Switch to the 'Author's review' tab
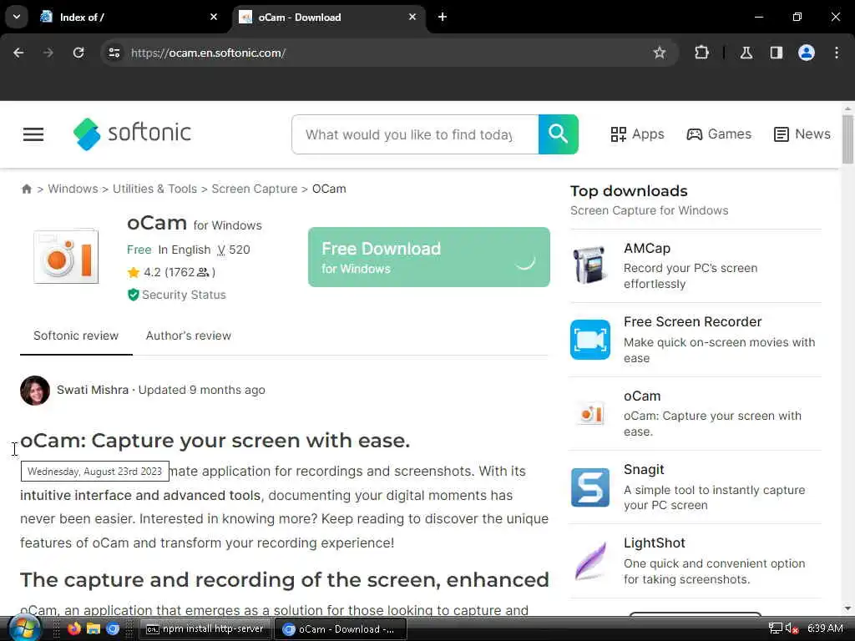This screenshot has width=855, height=641. 188,336
